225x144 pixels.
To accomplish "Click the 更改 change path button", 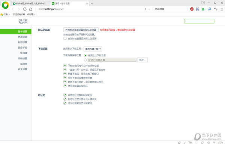I will (x=142, y=60).
